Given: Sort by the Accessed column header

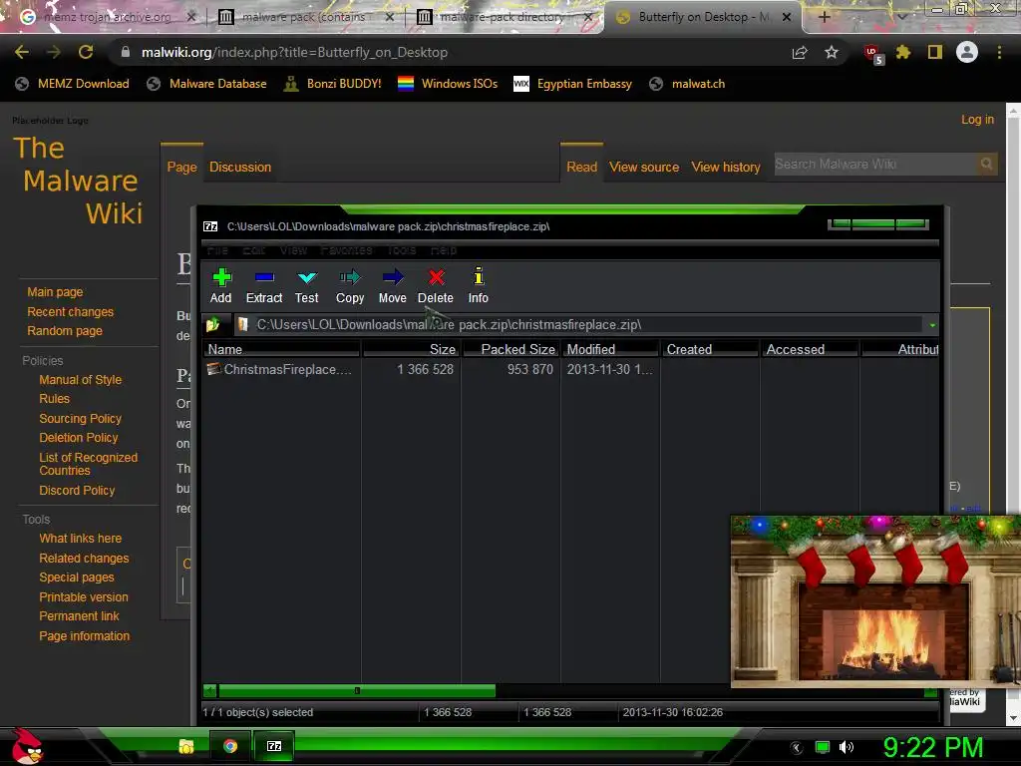Looking at the screenshot, I should tap(810, 349).
